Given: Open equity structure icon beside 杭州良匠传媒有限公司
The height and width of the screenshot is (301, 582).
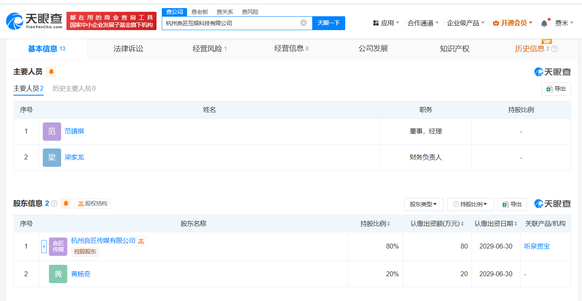Looking at the screenshot, I should pos(141,241).
